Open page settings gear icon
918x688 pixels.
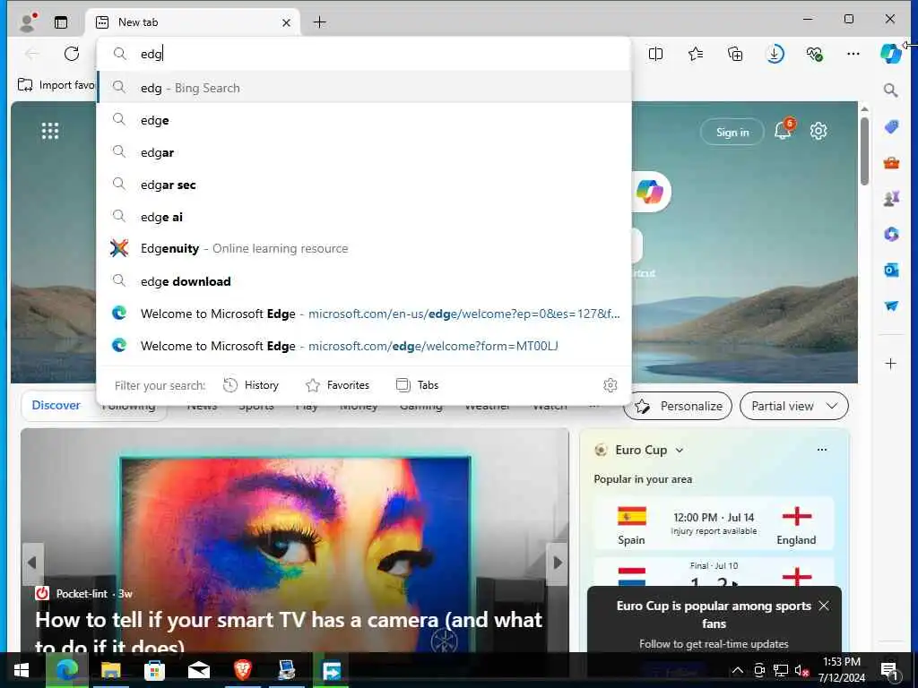click(818, 131)
